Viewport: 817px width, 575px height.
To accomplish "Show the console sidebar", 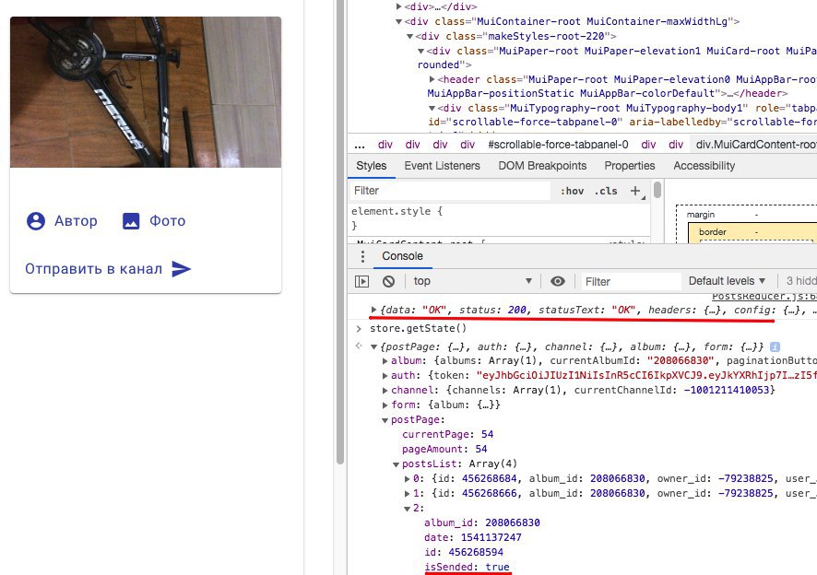I will (362, 281).
